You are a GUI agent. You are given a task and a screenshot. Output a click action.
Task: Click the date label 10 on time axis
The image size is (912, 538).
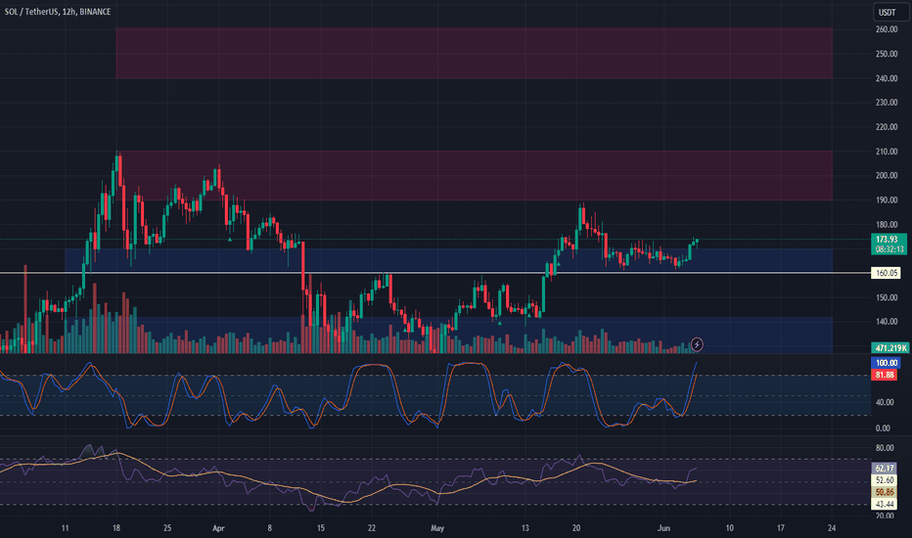tap(729, 528)
